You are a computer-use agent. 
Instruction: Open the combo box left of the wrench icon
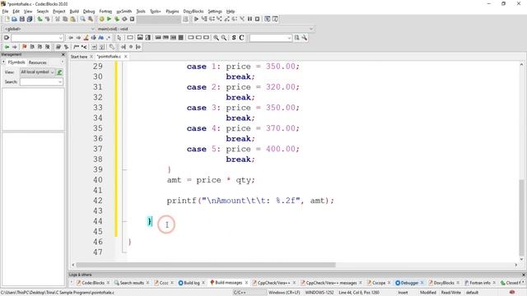coord(271,38)
